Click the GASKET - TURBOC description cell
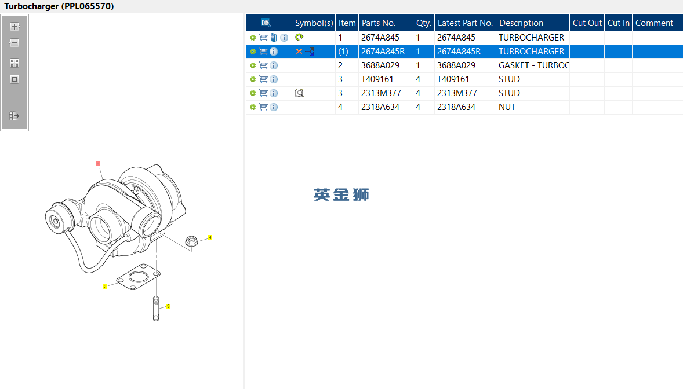 [533, 66]
